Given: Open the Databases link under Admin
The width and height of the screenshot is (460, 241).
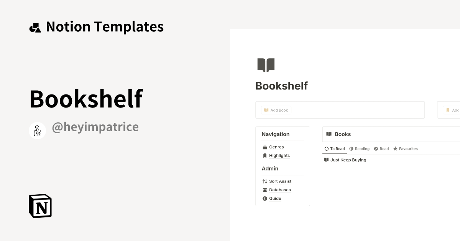Looking at the screenshot, I should pos(280,190).
